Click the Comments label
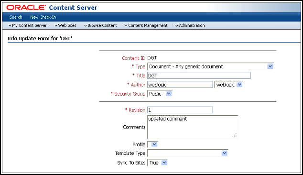303x175 pixels. (x=134, y=127)
